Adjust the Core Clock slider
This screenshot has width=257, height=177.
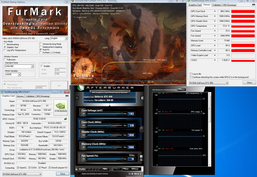click(x=105, y=125)
